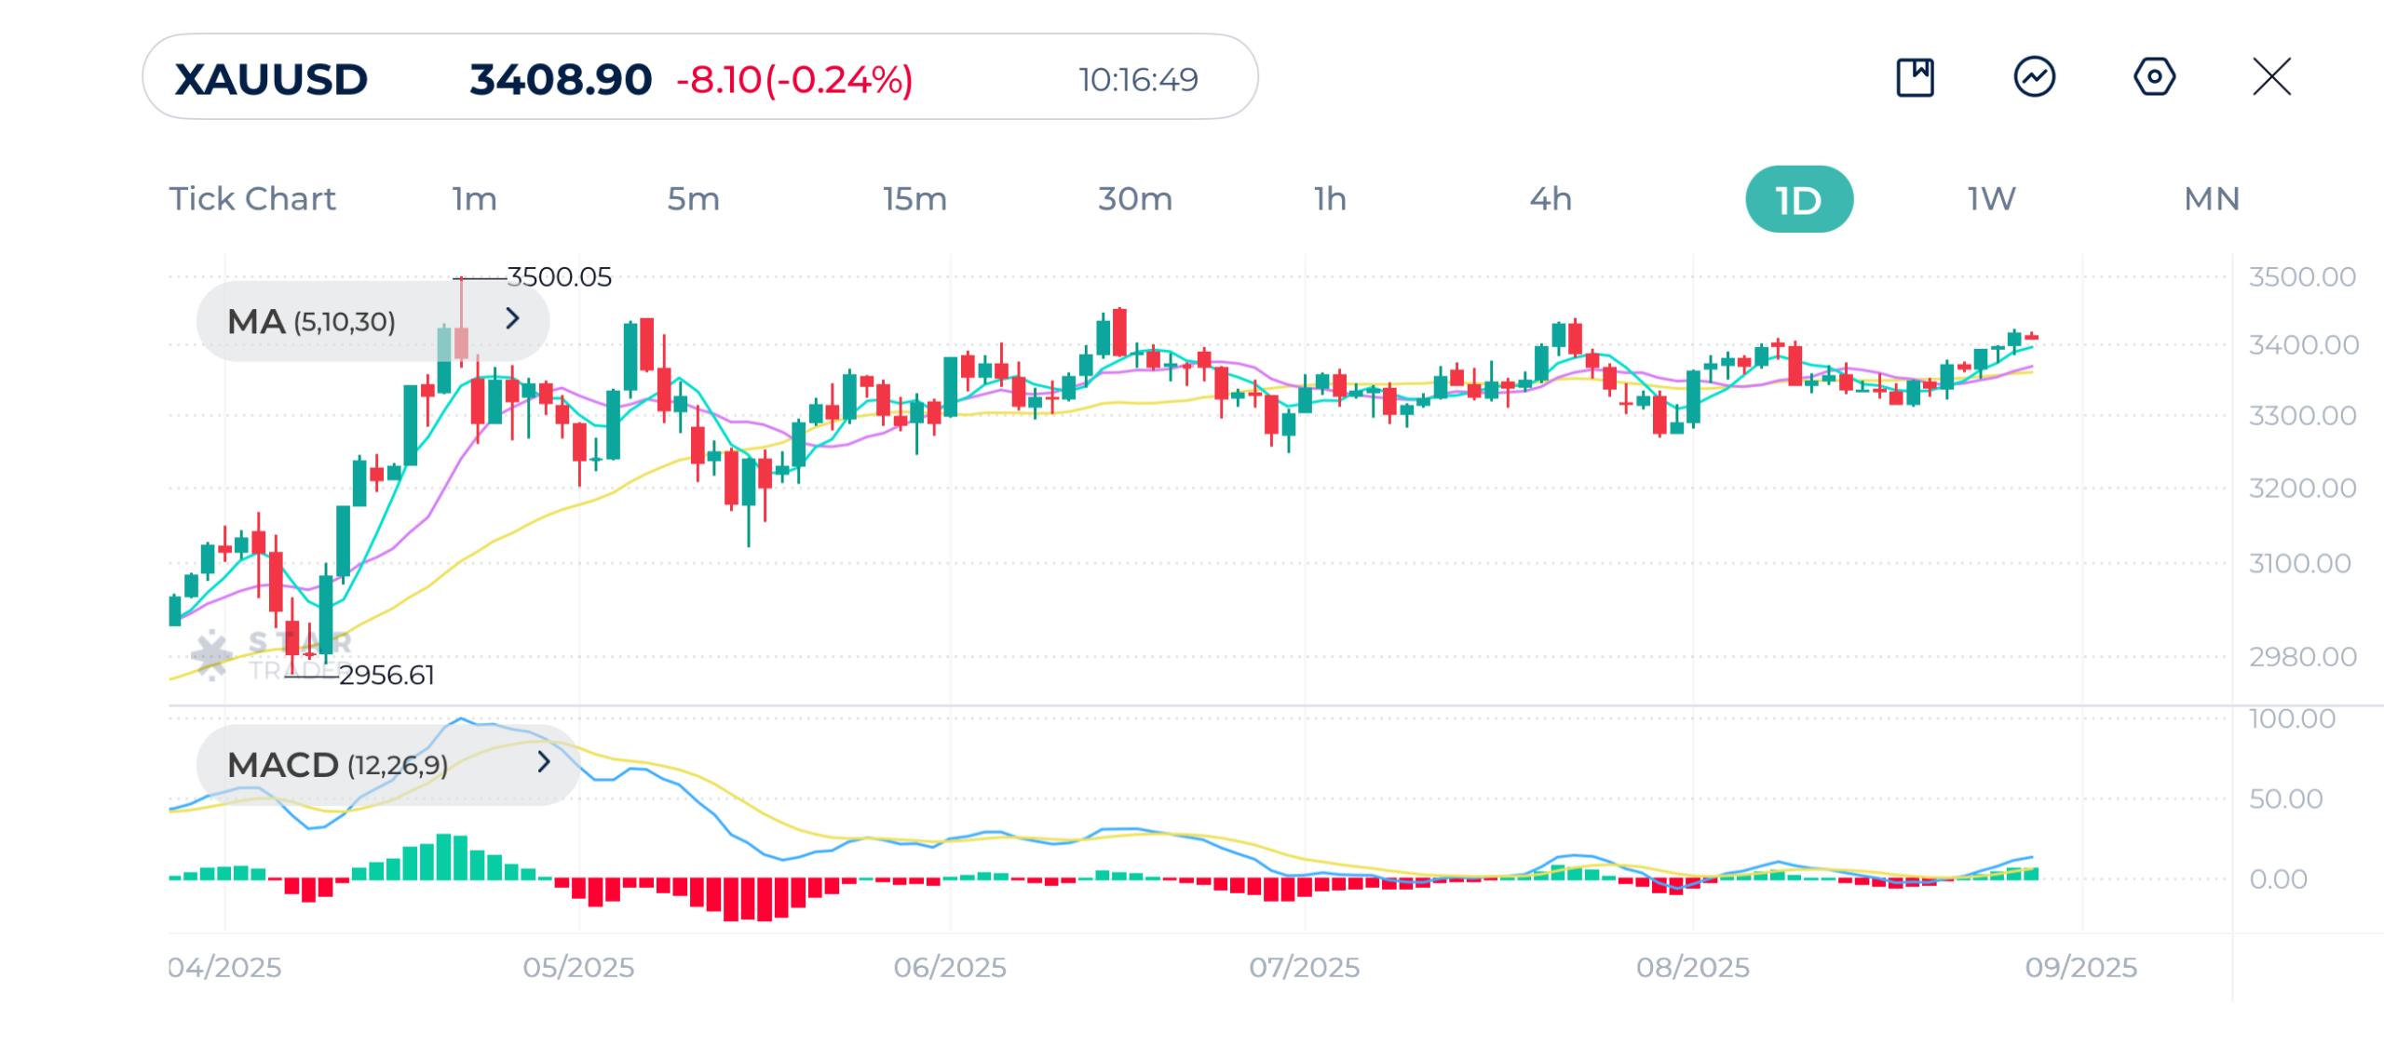Click the save chart bookmark icon
Viewport: 2384px width, 1046px height.
[1915, 77]
